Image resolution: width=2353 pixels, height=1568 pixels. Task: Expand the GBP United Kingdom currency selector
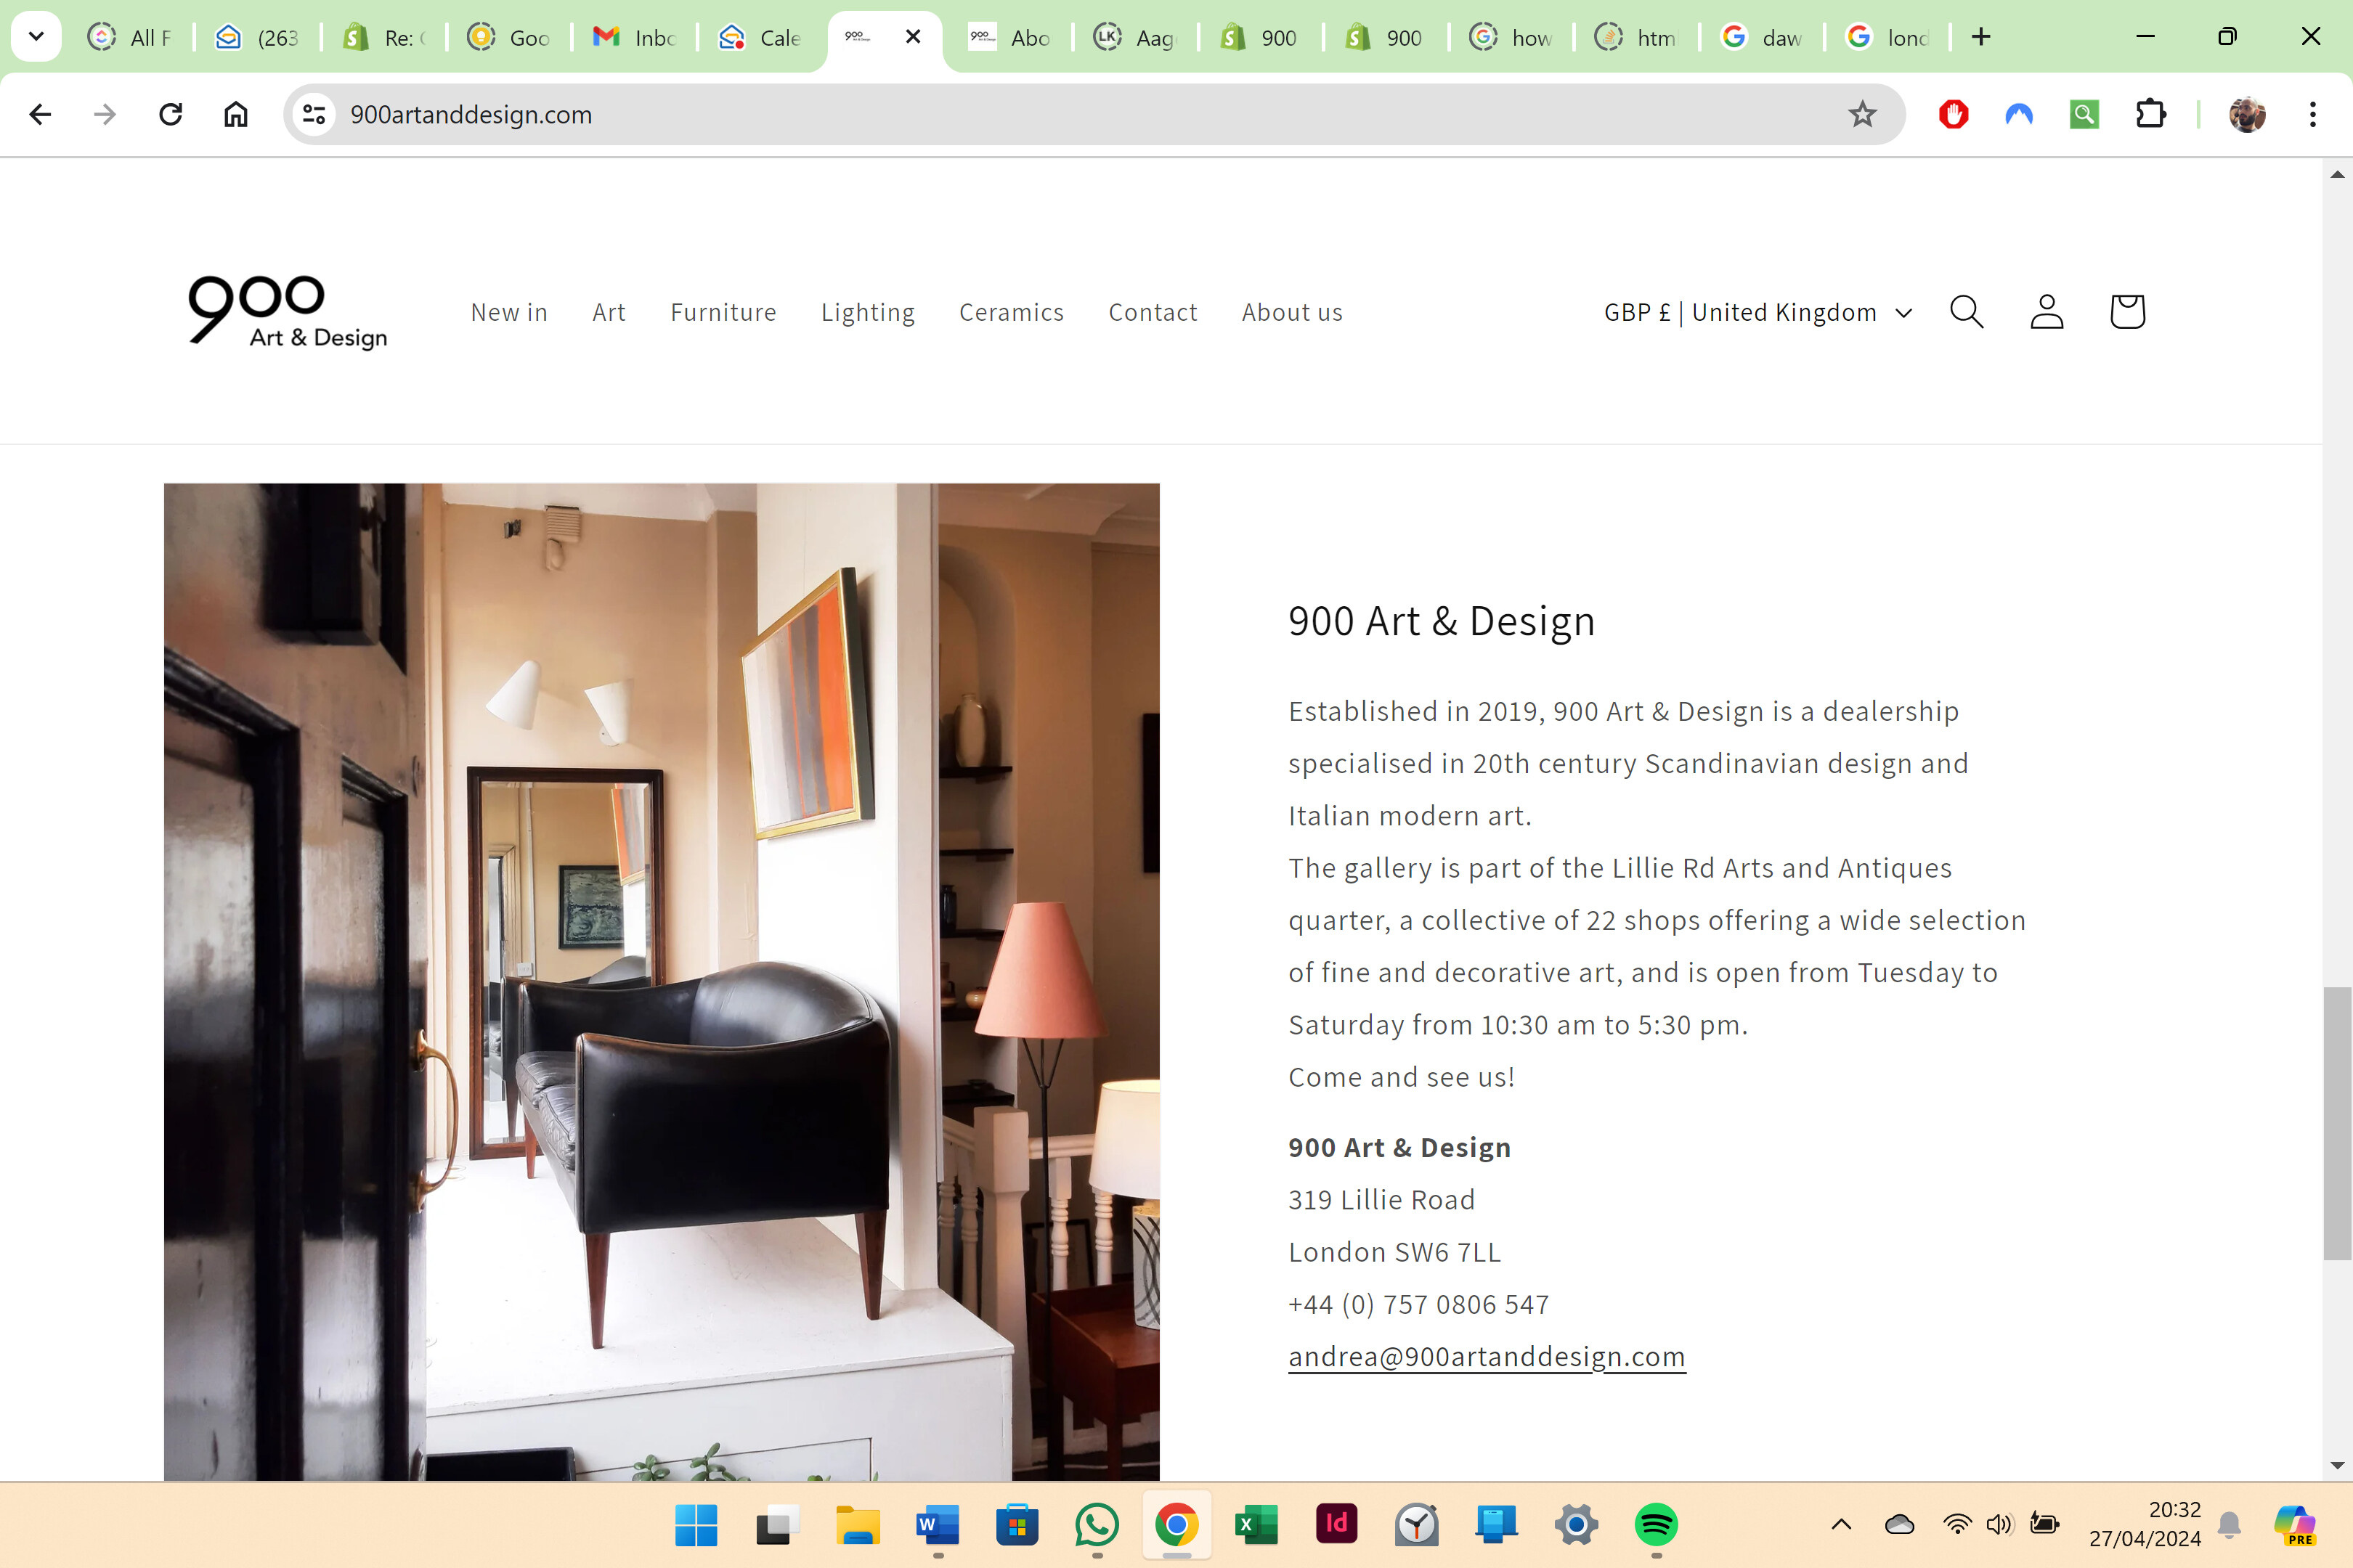1757,312
